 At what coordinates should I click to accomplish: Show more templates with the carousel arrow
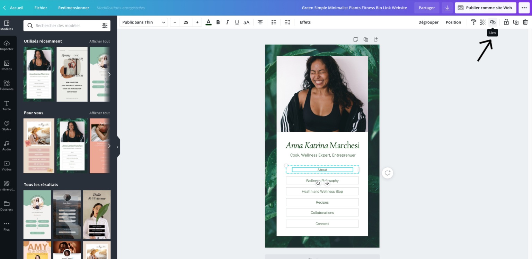click(x=109, y=74)
